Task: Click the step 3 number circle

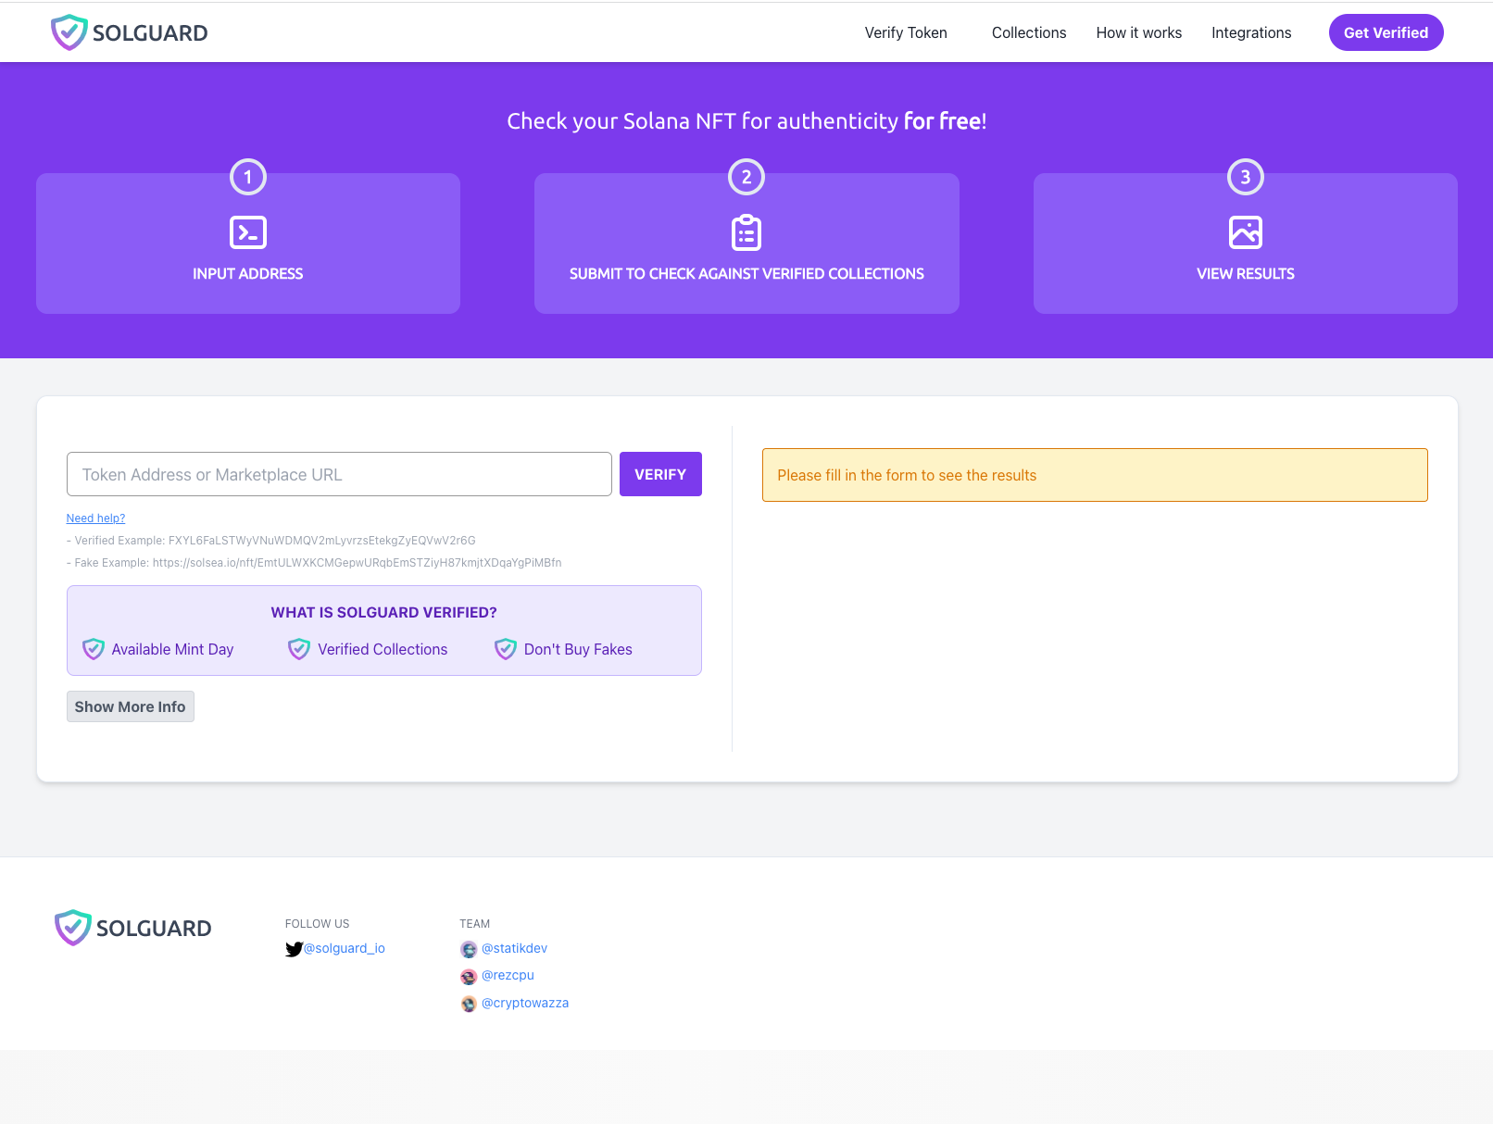Action: [1246, 177]
